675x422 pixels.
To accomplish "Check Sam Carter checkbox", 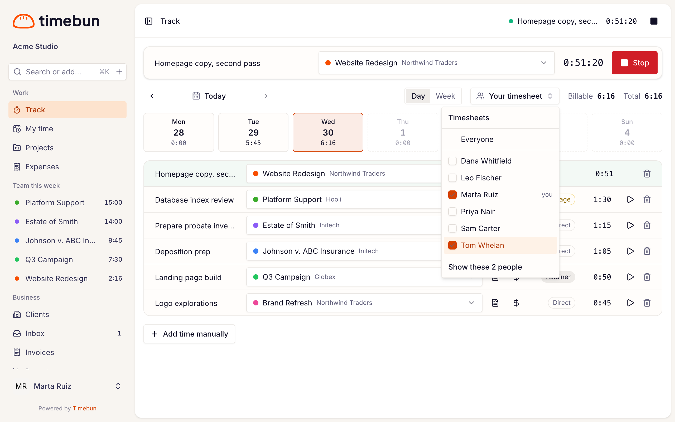I will point(452,228).
